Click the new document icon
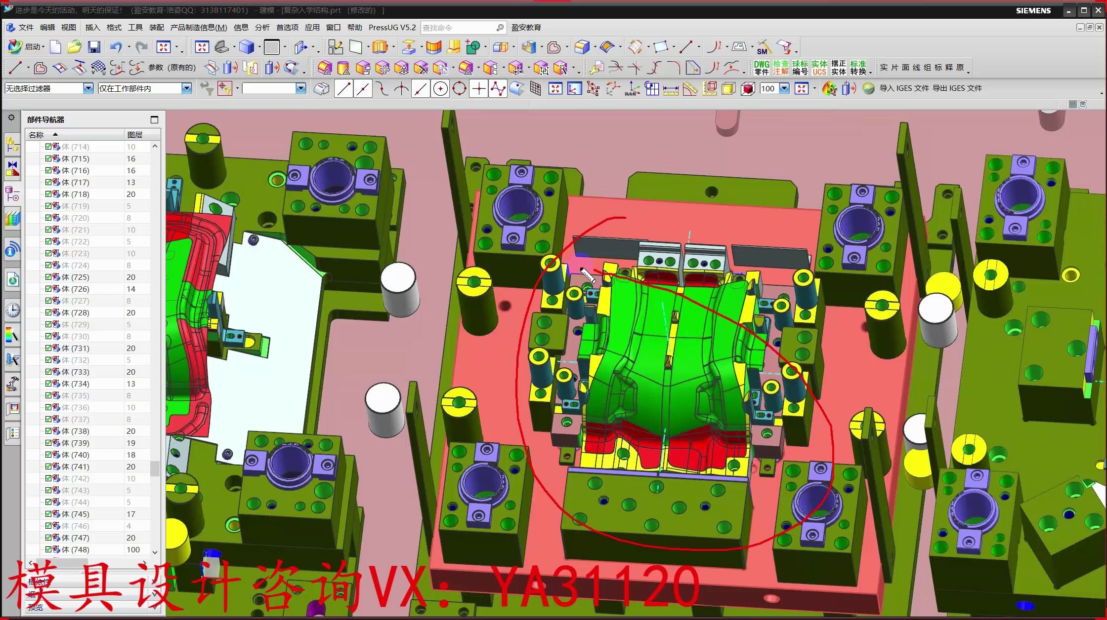 [x=55, y=47]
